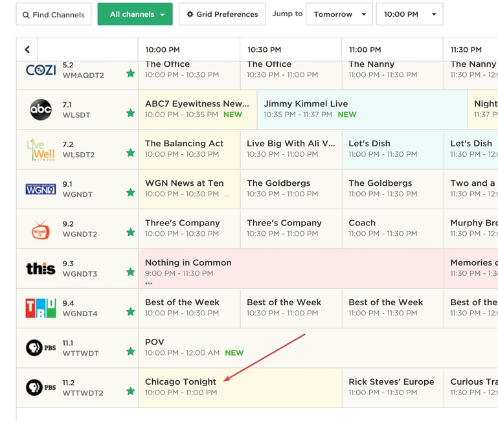Open Best of the Week at 10:00 PM

click(189, 308)
